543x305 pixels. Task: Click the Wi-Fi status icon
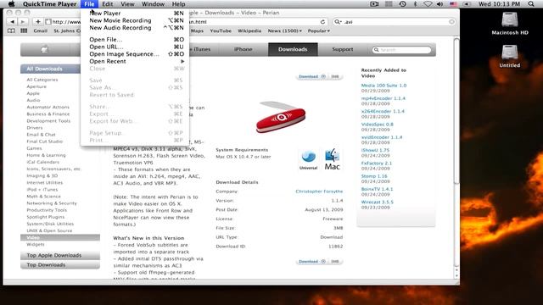(428, 3)
